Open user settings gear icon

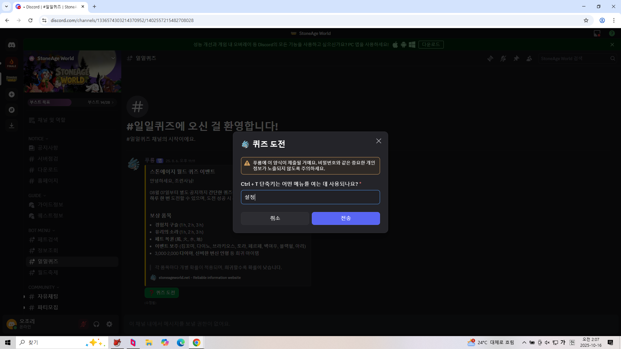(x=109, y=324)
